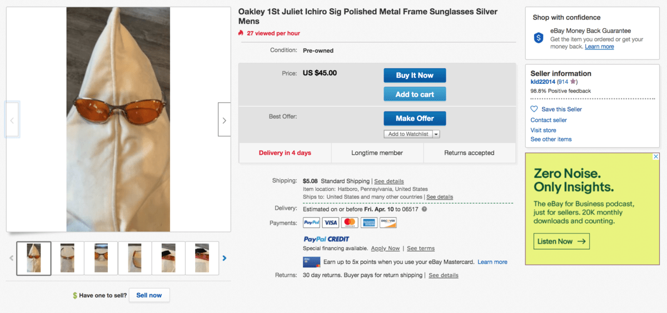667x313 pixels.
Task: Click the American Express card icon
Action: (368, 223)
